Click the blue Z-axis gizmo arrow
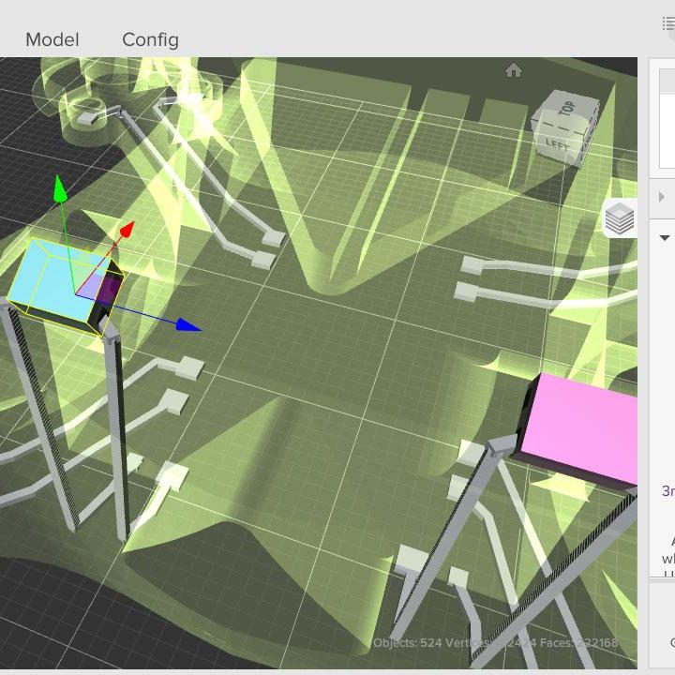 point(188,325)
